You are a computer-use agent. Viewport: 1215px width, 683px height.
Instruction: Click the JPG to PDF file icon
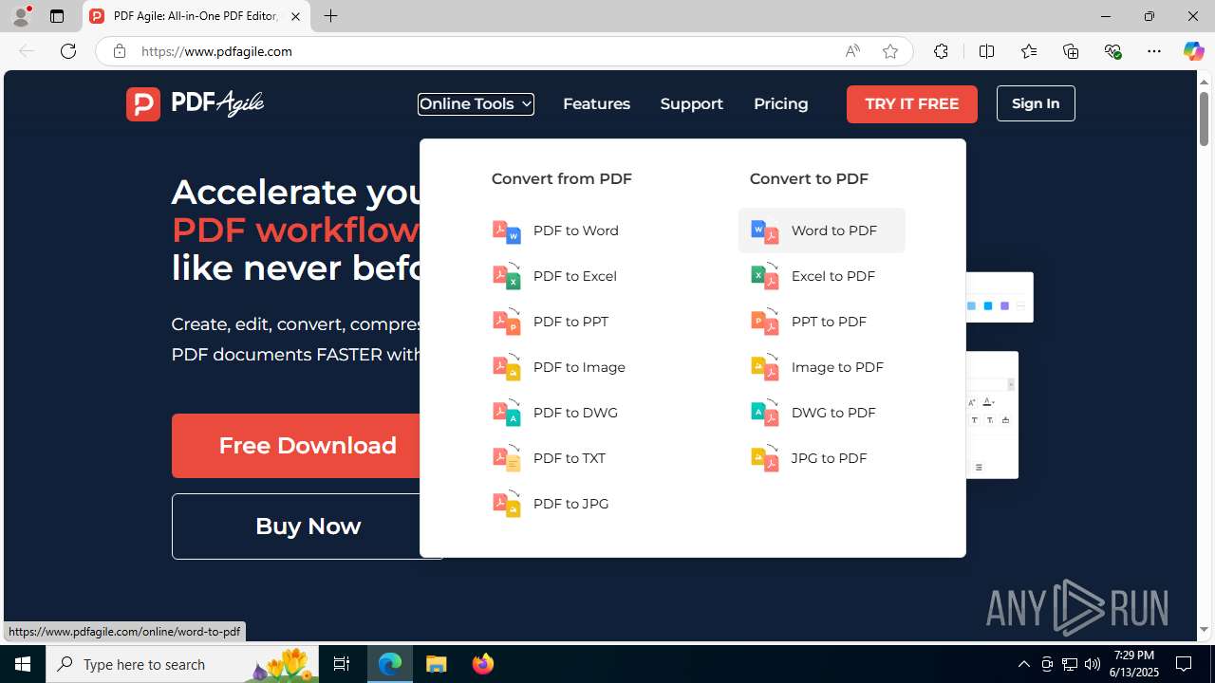pos(765,458)
